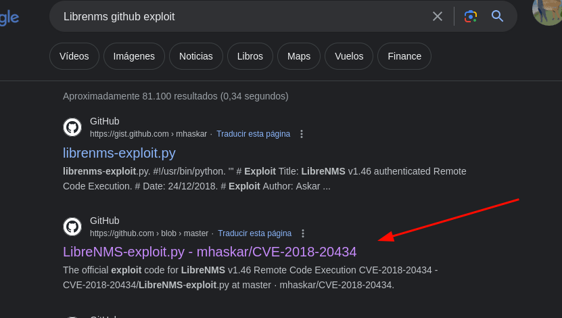This screenshot has height=318, width=562.
Task: Click the magnifying glass search icon
Action: (497, 16)
